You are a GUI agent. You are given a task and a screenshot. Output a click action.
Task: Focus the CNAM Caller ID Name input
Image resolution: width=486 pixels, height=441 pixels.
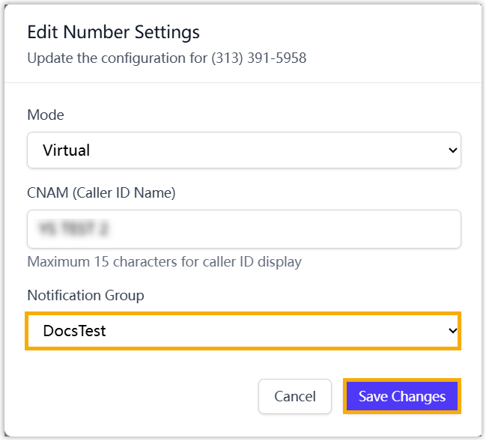pyautogui.click(x=243, y=229)
